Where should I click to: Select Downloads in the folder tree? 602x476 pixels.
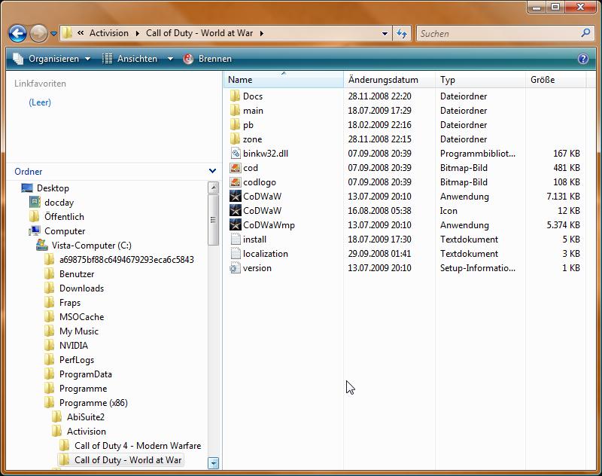81,288
